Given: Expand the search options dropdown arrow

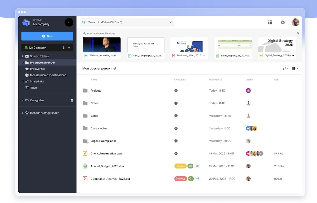Looking at the screenshot, I should 171,22.
